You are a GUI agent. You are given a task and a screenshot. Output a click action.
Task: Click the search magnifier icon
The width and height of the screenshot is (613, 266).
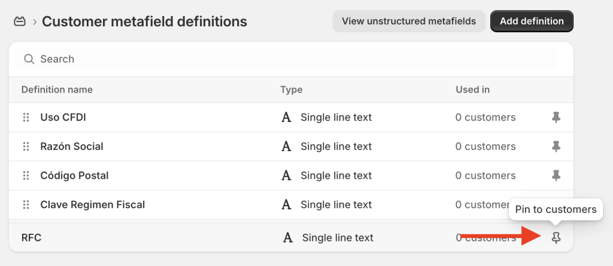[x=29, y=59]
